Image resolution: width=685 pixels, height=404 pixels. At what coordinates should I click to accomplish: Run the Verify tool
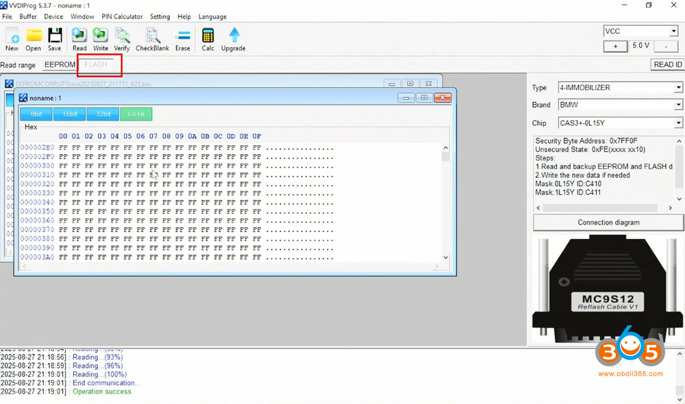(x=122, y=39)
